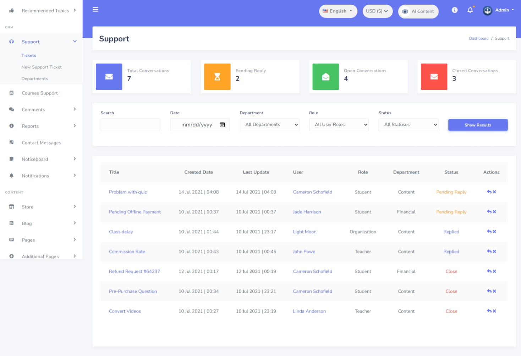Click the info circle icon in header

point(455,10)
